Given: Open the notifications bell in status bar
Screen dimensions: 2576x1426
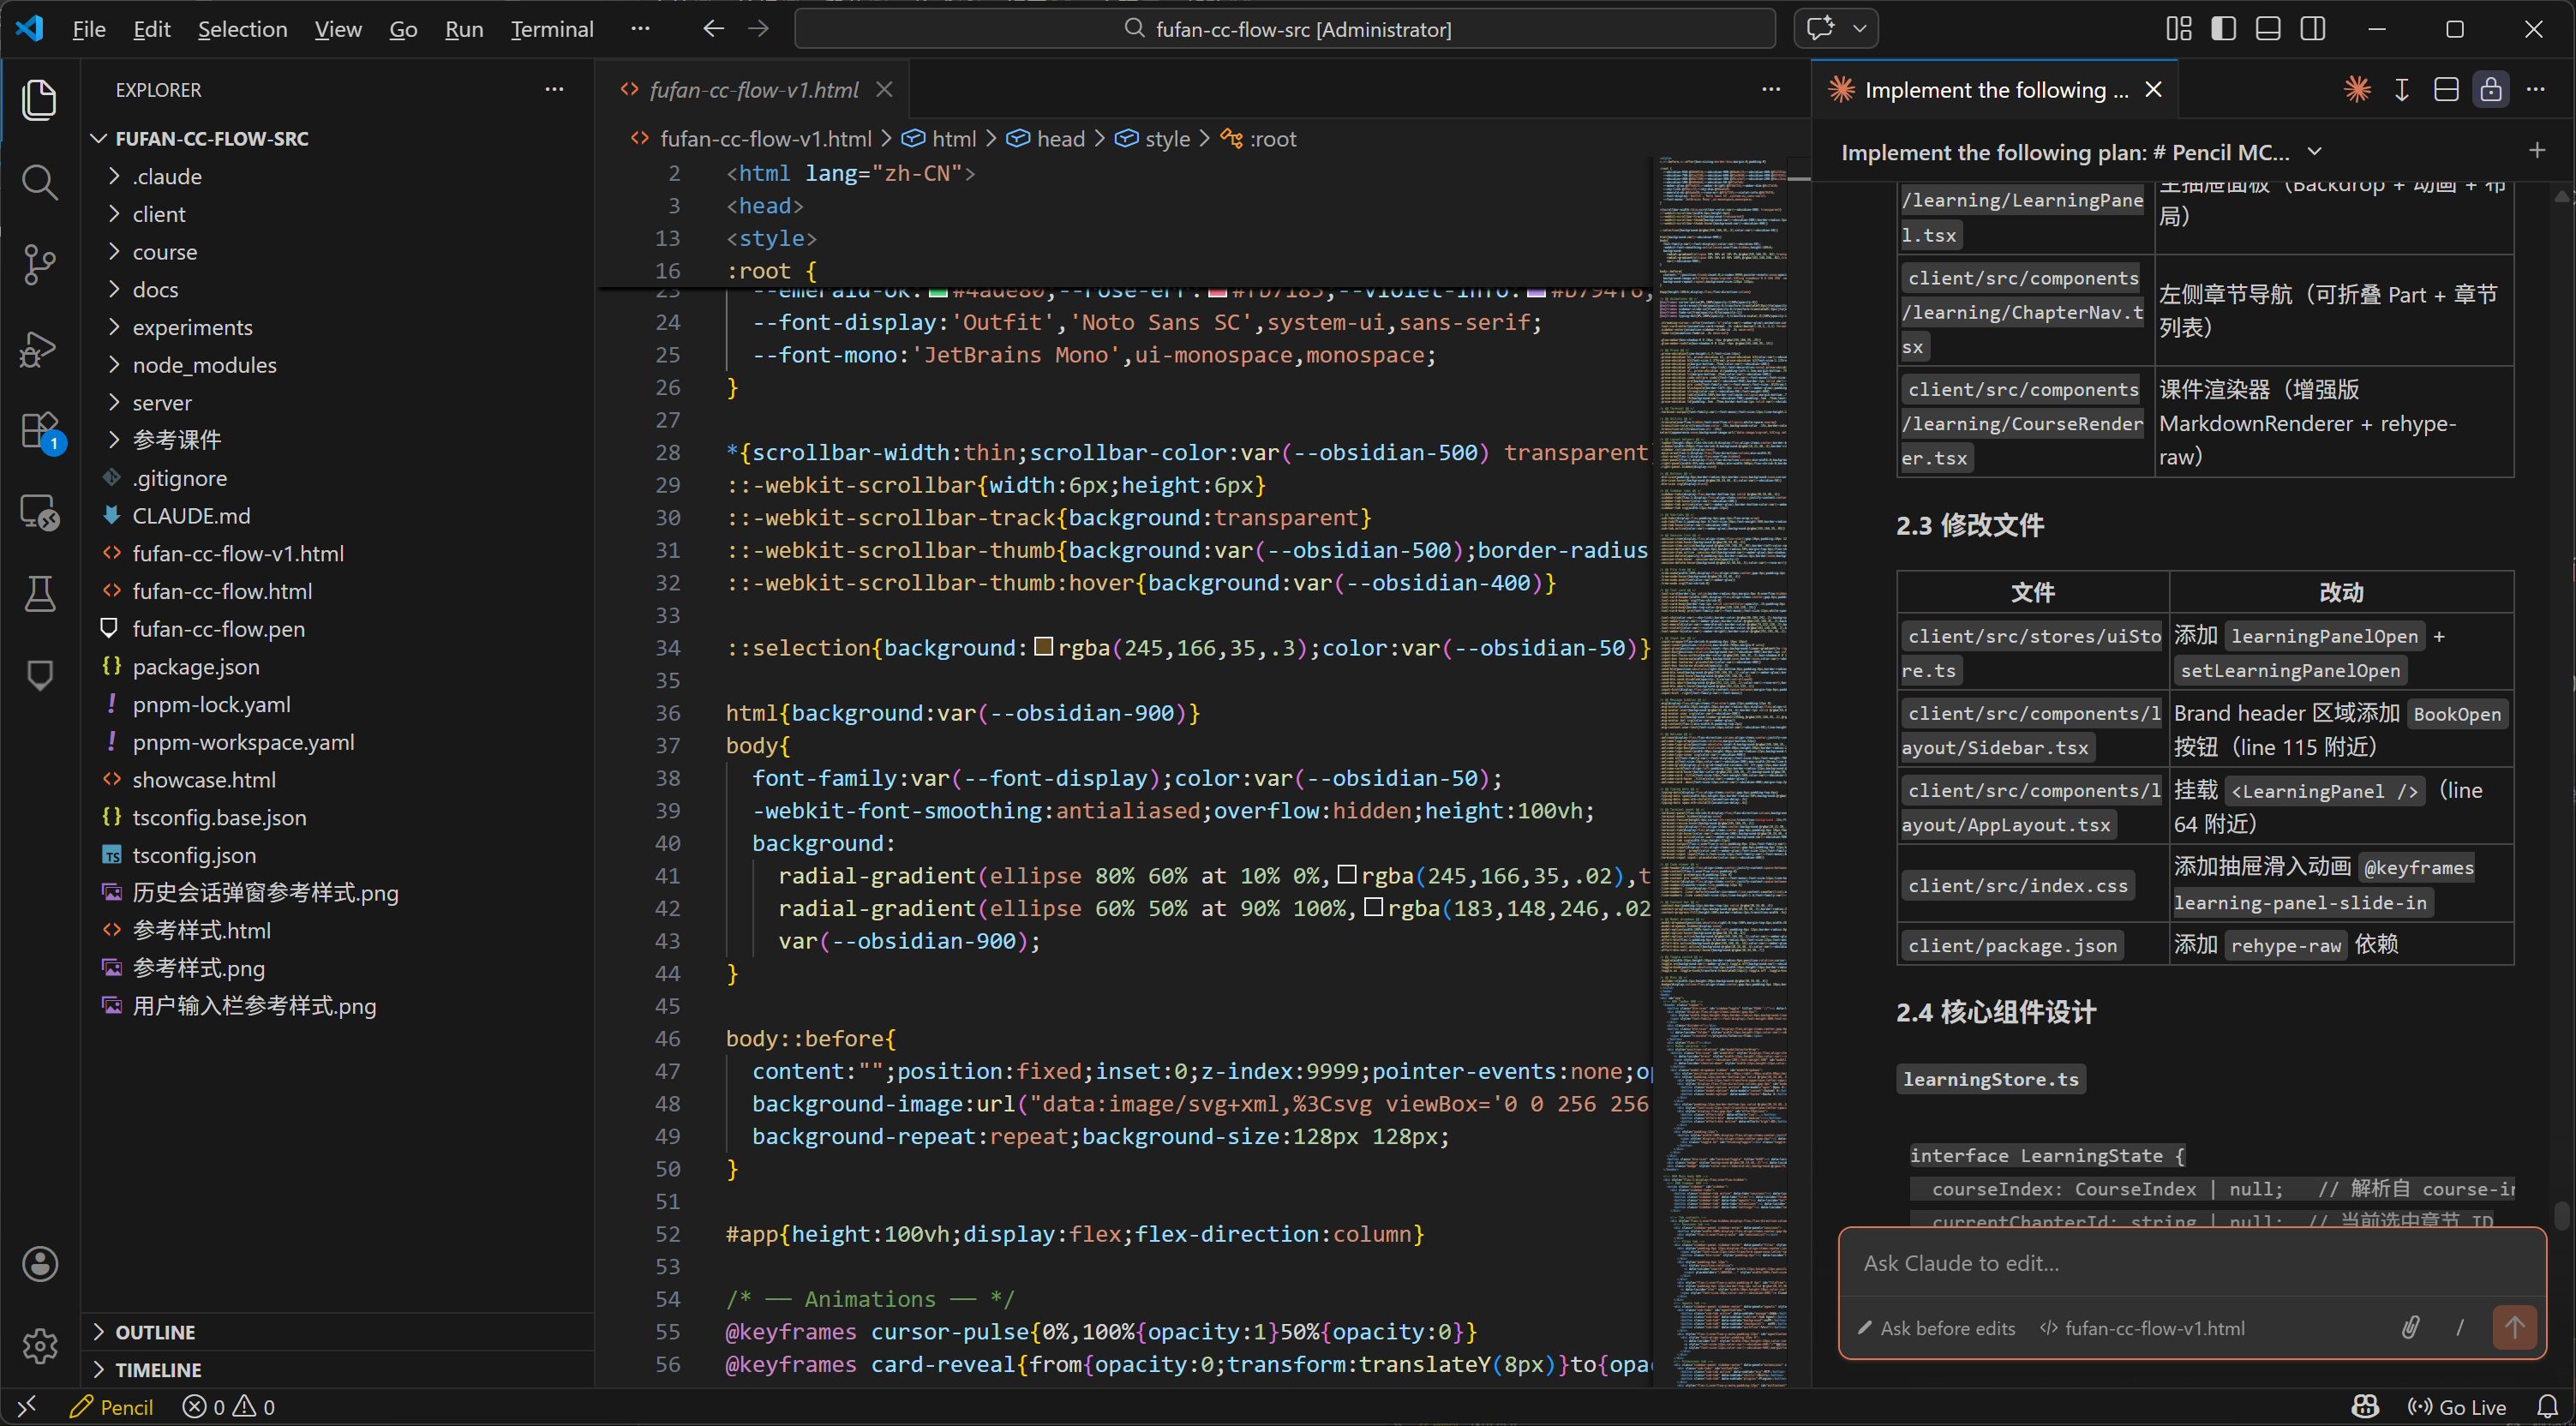Looking at the screenshot, I should [2546, 1407].
